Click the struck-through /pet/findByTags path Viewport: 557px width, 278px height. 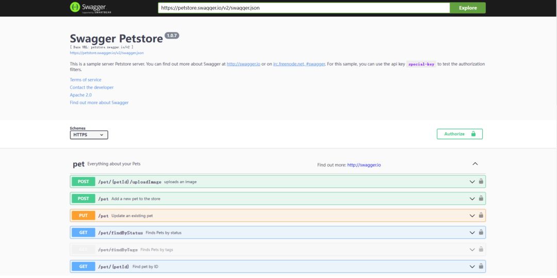(118, 250)
